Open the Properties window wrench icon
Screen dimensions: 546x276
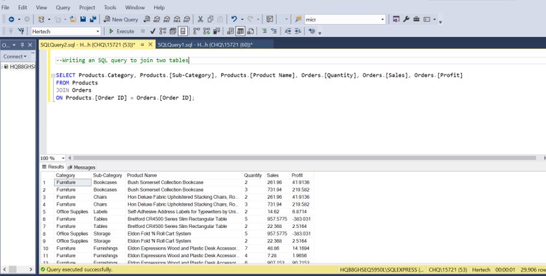[x=406, y=19]
